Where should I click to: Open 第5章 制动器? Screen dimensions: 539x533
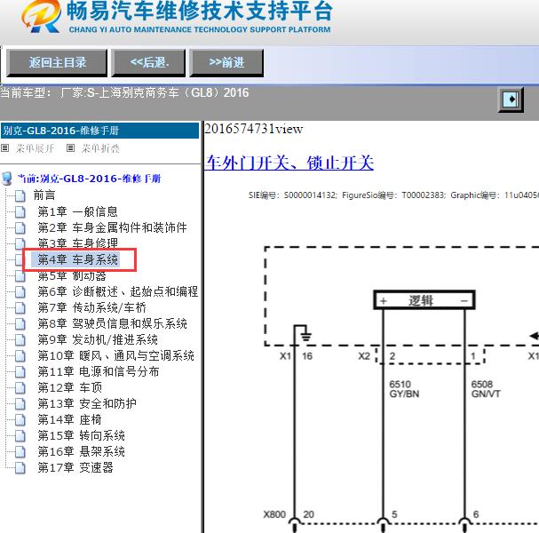click(x=72, y=275)
